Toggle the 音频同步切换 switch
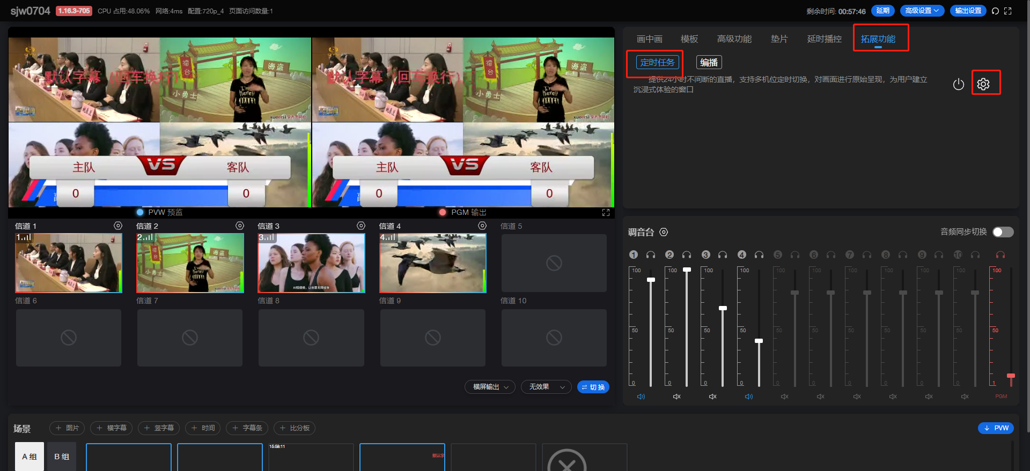 point(1003,232)
